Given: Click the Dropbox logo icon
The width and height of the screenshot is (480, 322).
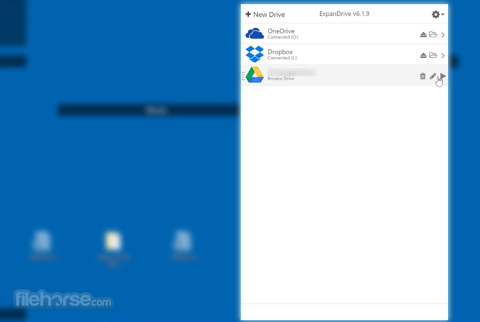Looking at the screenshot, I should pyautogui.click(x=254, y=54).
